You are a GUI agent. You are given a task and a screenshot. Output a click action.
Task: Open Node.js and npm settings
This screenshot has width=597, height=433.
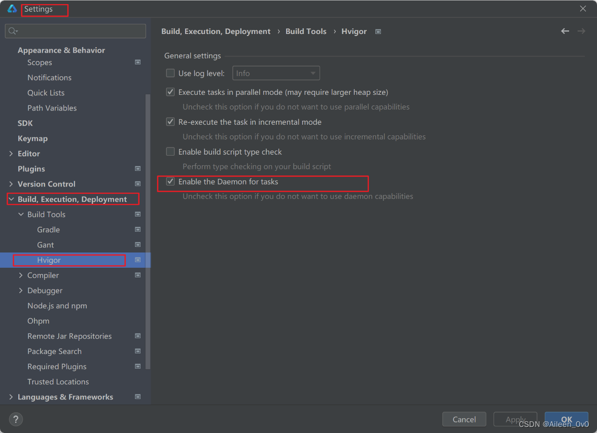[57, 306]
